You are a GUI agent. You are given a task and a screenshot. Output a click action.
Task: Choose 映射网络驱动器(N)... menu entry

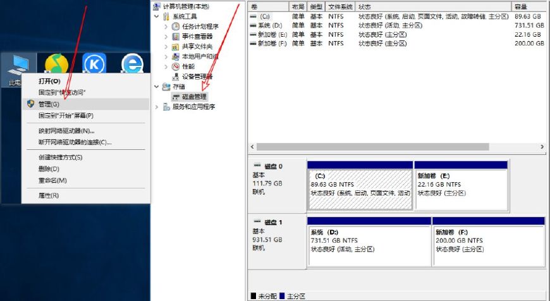tap(85, 131)
